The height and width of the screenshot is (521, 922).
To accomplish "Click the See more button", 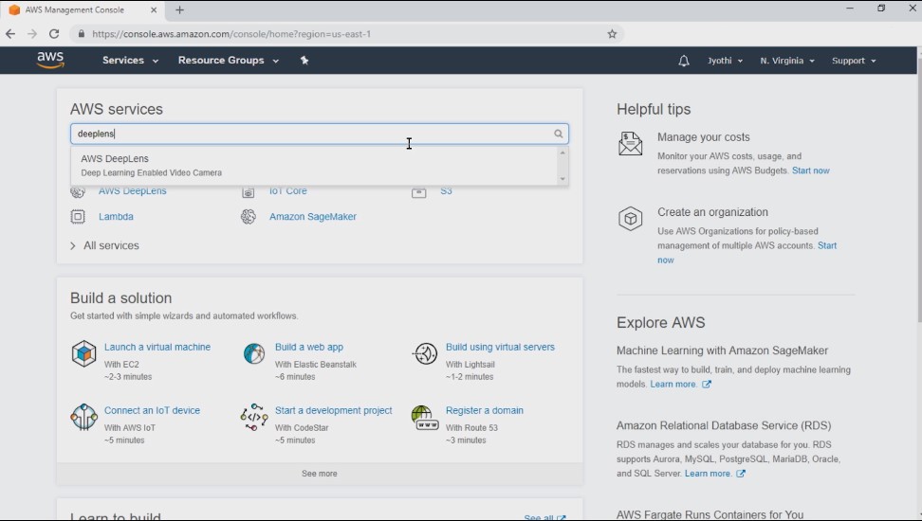I will point(320,474).
